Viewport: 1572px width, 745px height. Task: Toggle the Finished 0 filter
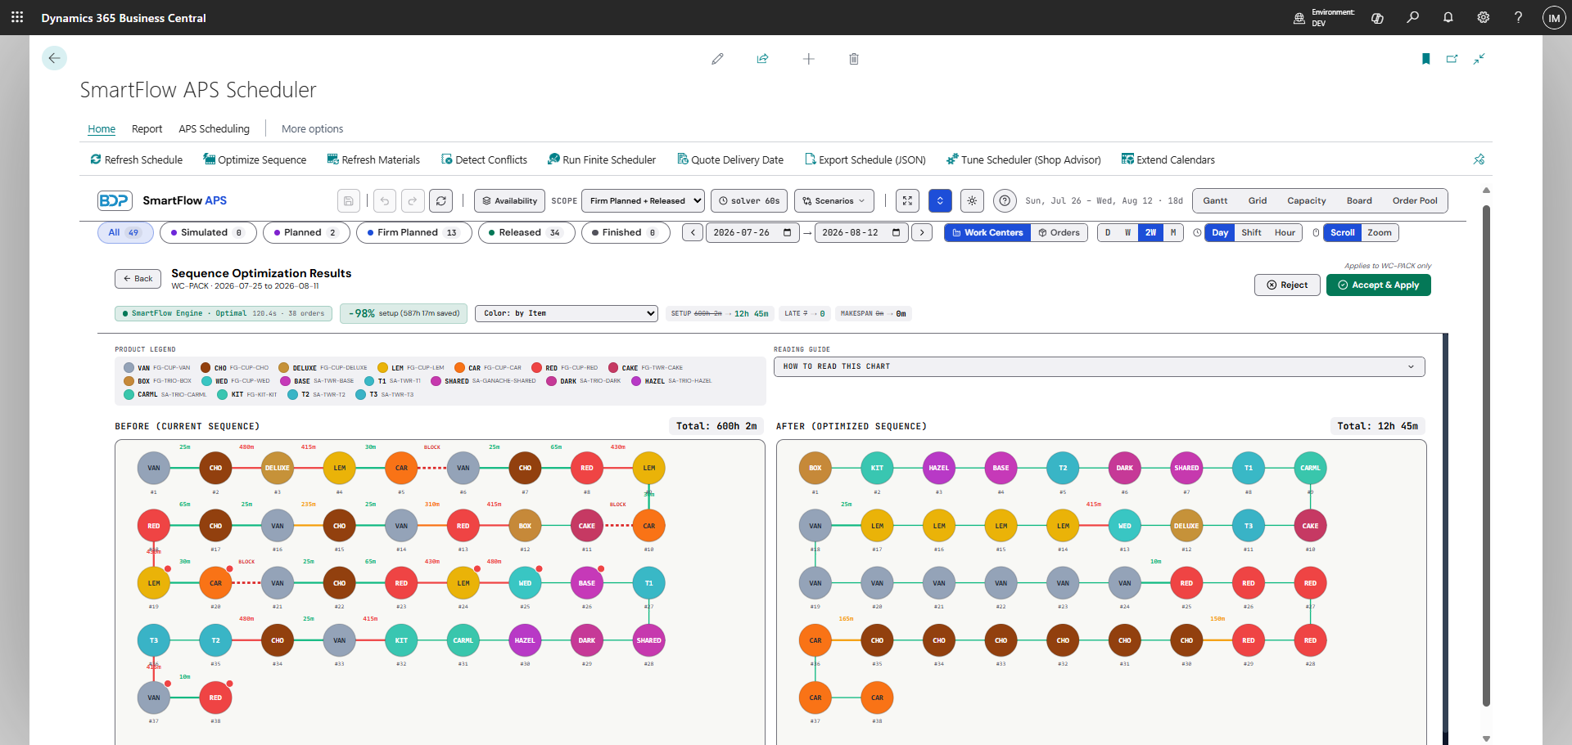click(x=626, y=232)
